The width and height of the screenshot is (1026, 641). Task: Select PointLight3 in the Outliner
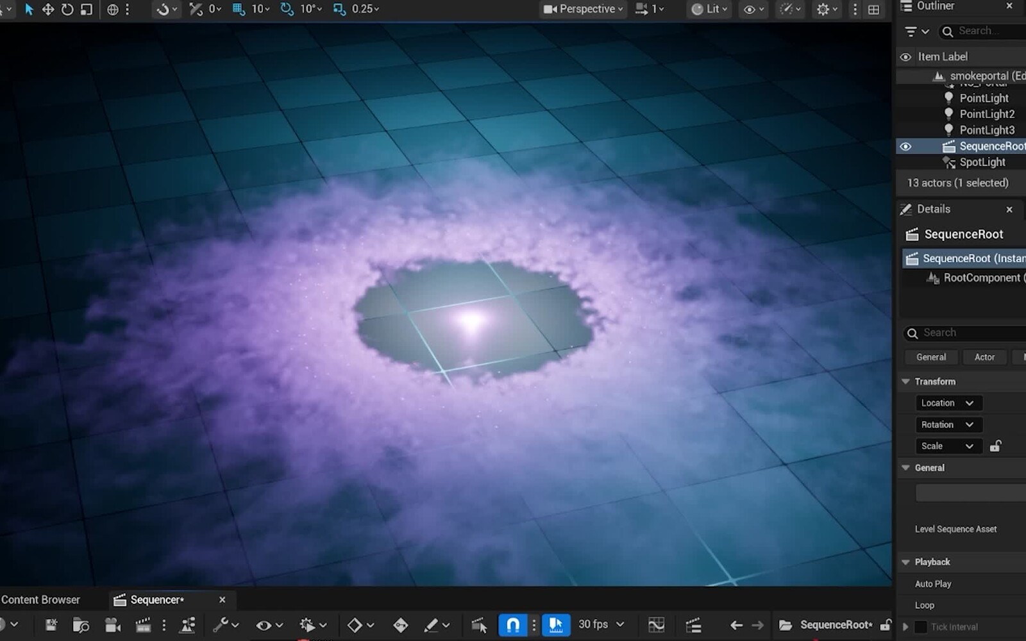[x=987, y=130]
